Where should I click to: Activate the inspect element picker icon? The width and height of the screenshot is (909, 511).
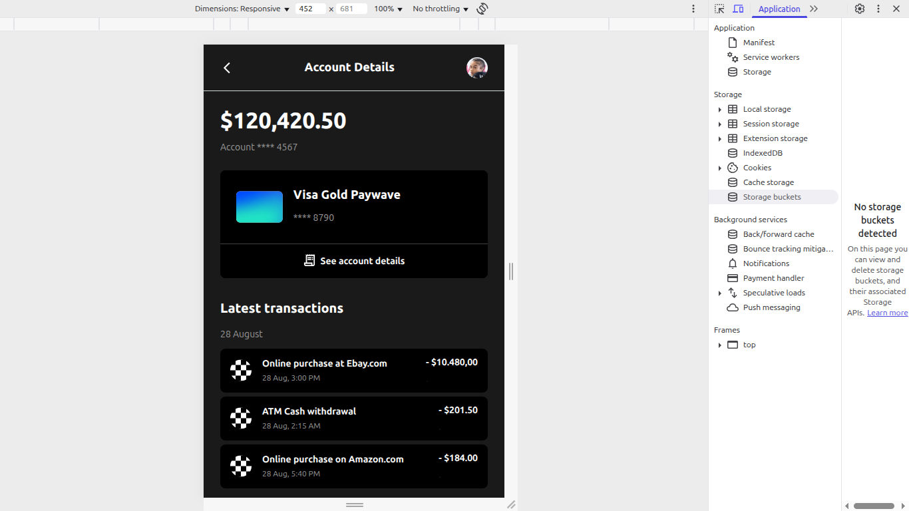[x=719, y=9]
